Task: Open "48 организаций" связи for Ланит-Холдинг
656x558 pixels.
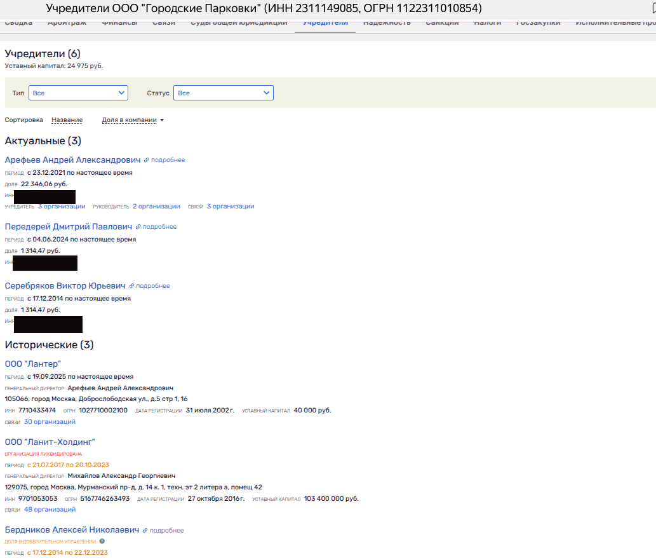Action: 50,510
